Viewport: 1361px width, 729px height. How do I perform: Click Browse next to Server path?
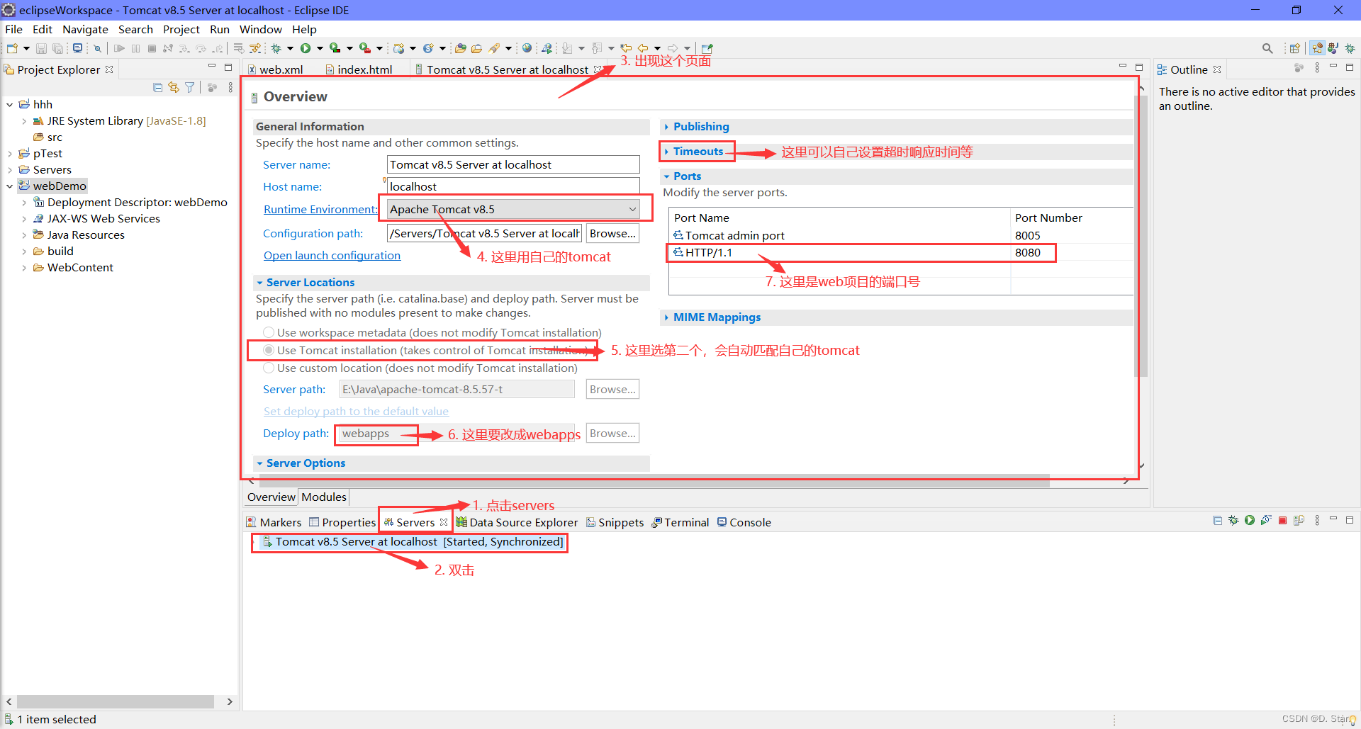pyautogui.click(x=612, y=389)
